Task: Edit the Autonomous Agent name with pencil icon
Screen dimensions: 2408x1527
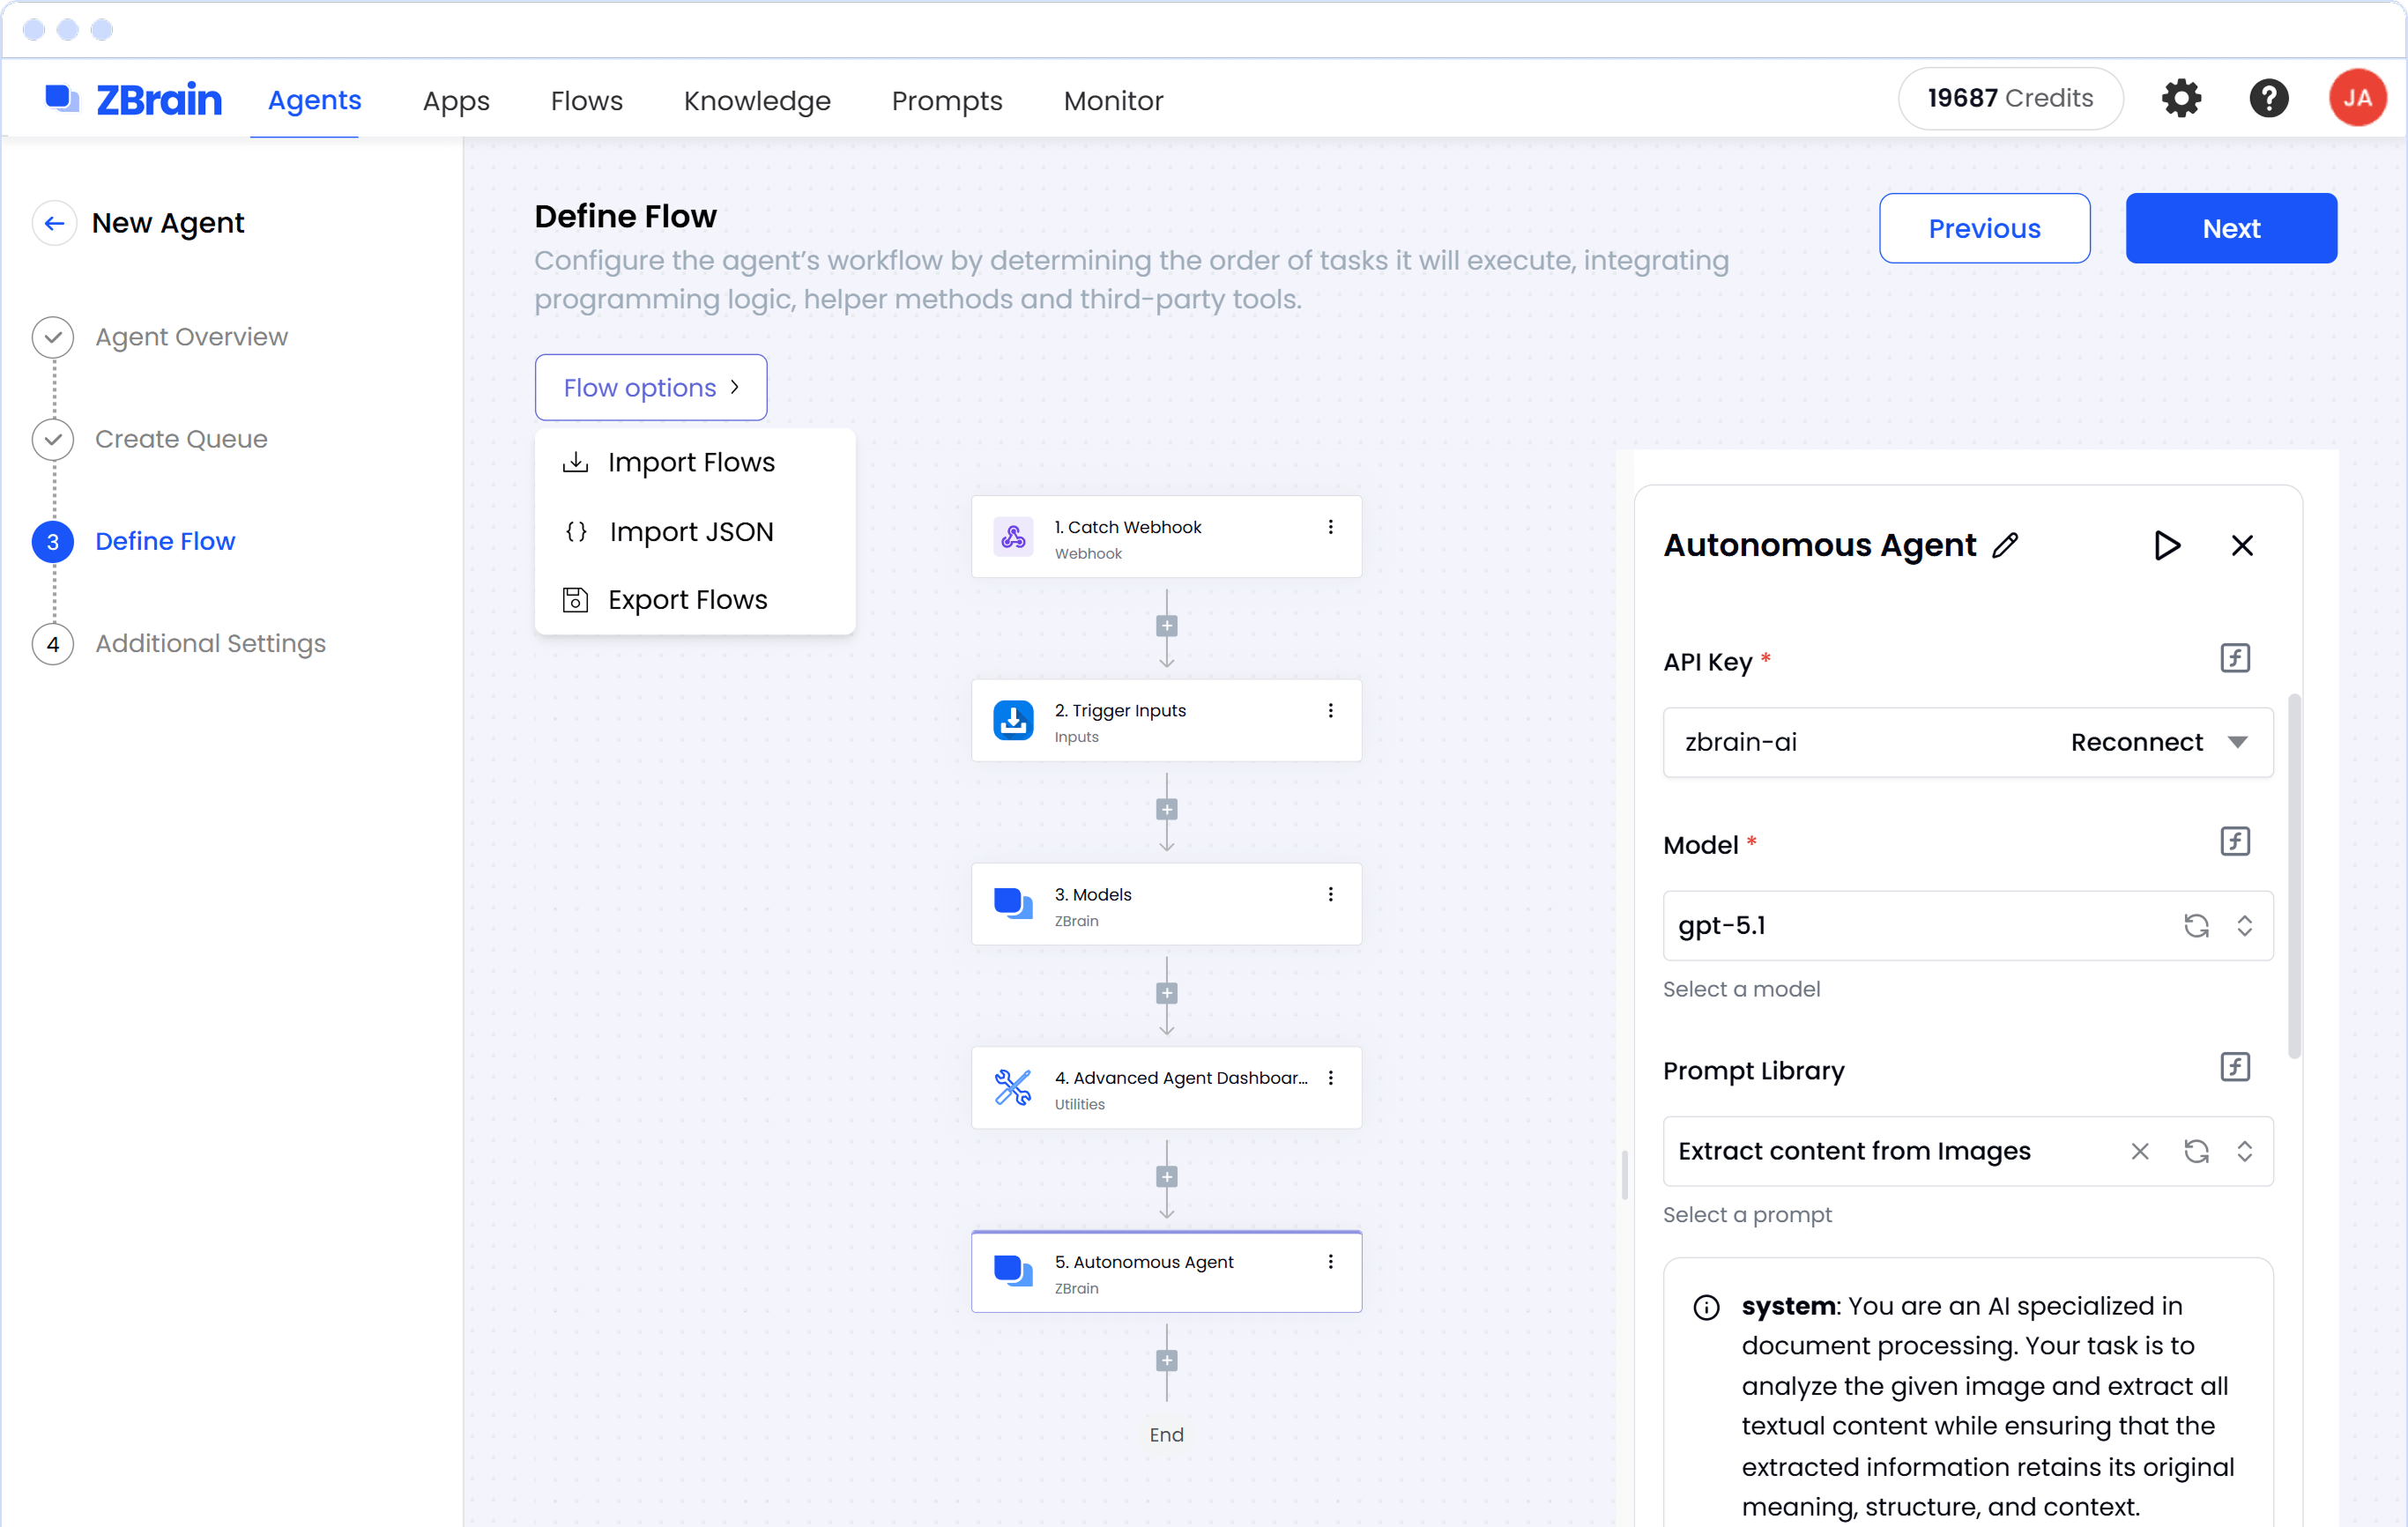Action: 2007,545
